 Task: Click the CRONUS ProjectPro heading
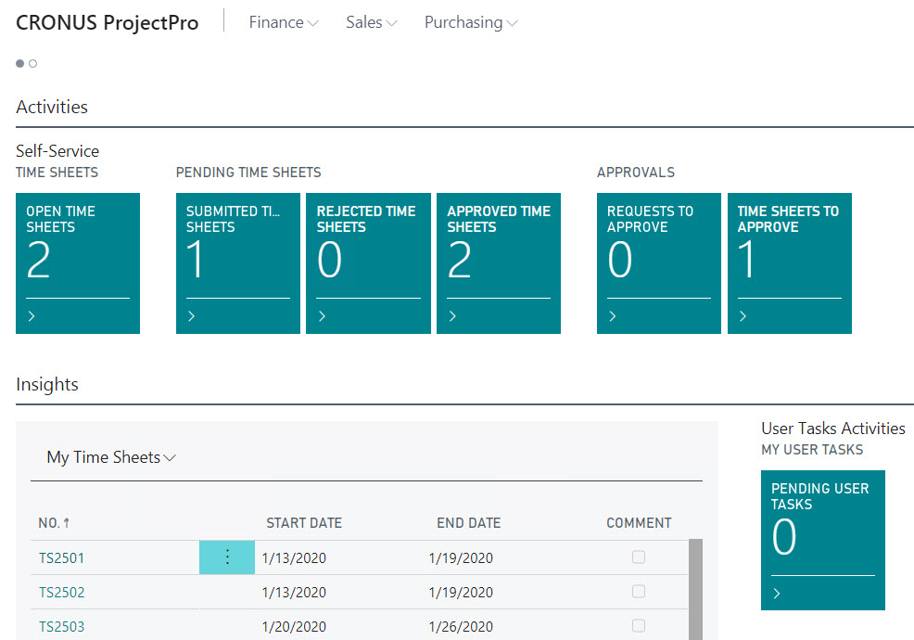click(x=107, y=22)
